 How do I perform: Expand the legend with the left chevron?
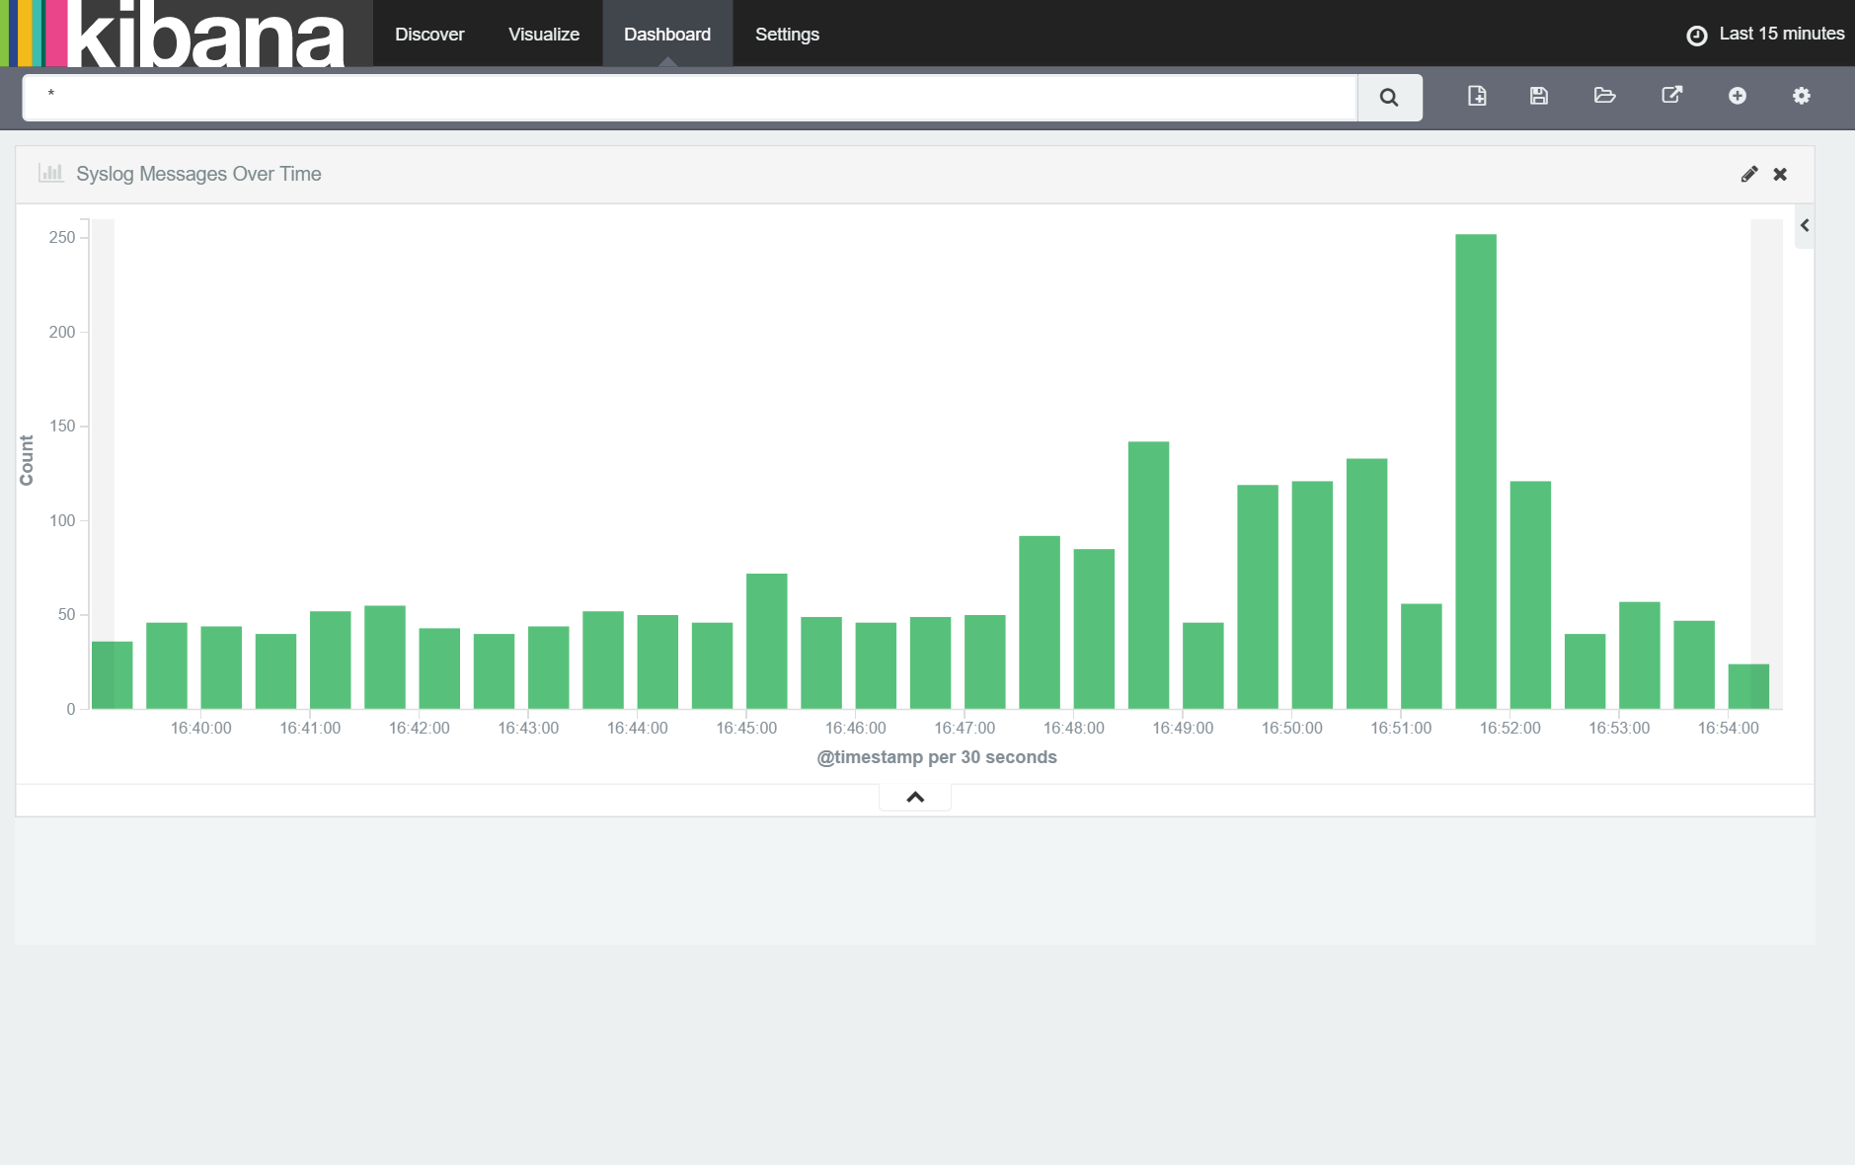tap(1805, 225)
